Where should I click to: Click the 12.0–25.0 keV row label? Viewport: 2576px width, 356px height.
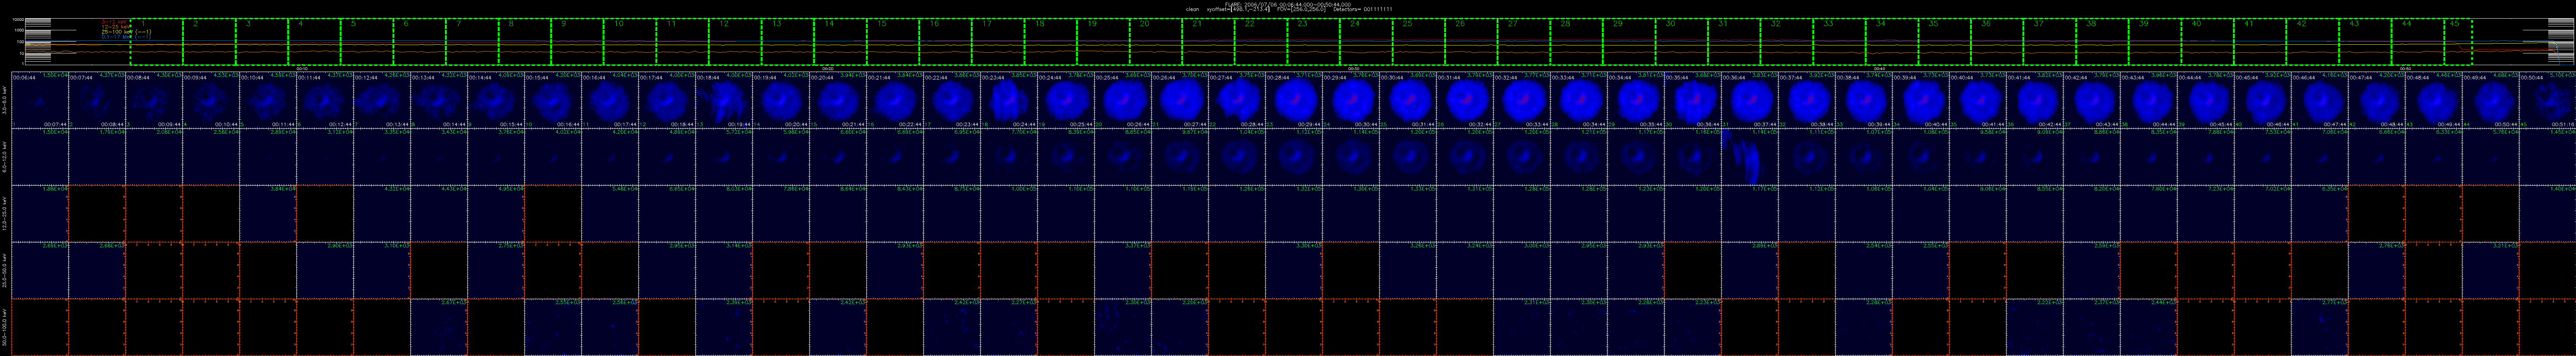[5, 213]
